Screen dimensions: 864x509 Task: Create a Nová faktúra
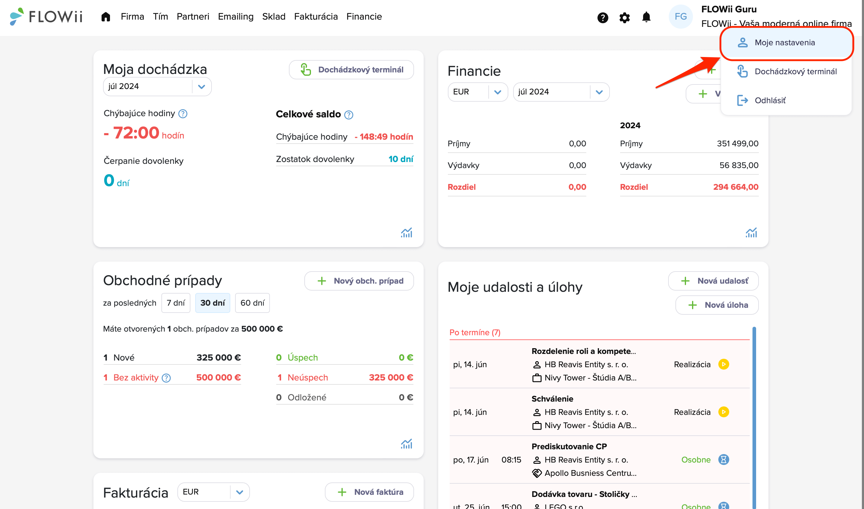click(x=369, y=492)
